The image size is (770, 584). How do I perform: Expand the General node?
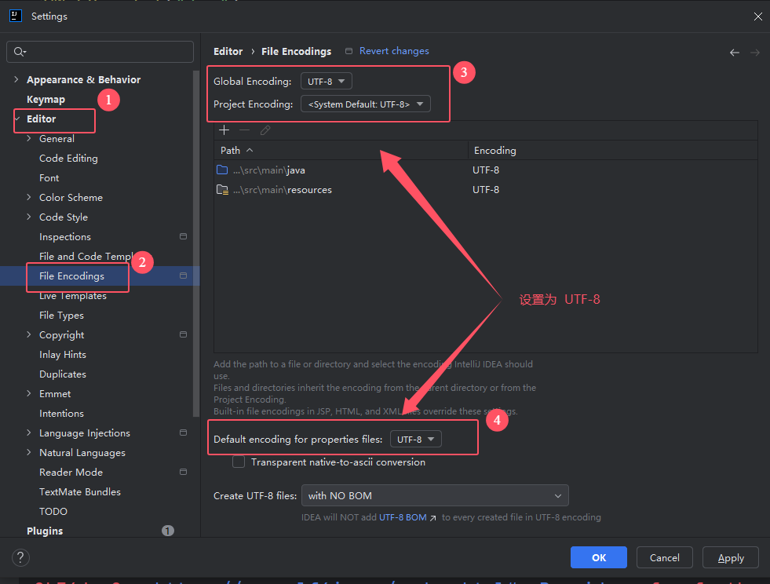(x=29, y=138)
